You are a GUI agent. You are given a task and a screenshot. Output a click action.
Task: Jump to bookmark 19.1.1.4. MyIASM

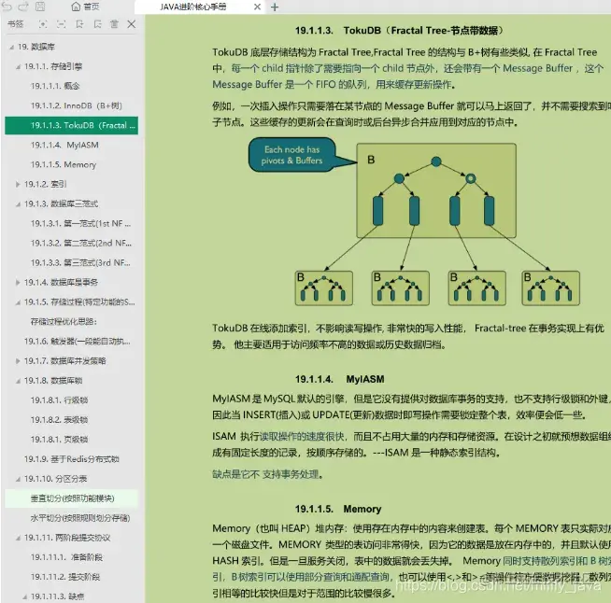[x=64, y=145]
